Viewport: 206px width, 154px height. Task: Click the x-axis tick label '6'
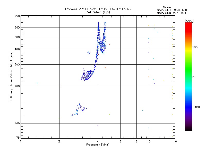click(120, 141)
